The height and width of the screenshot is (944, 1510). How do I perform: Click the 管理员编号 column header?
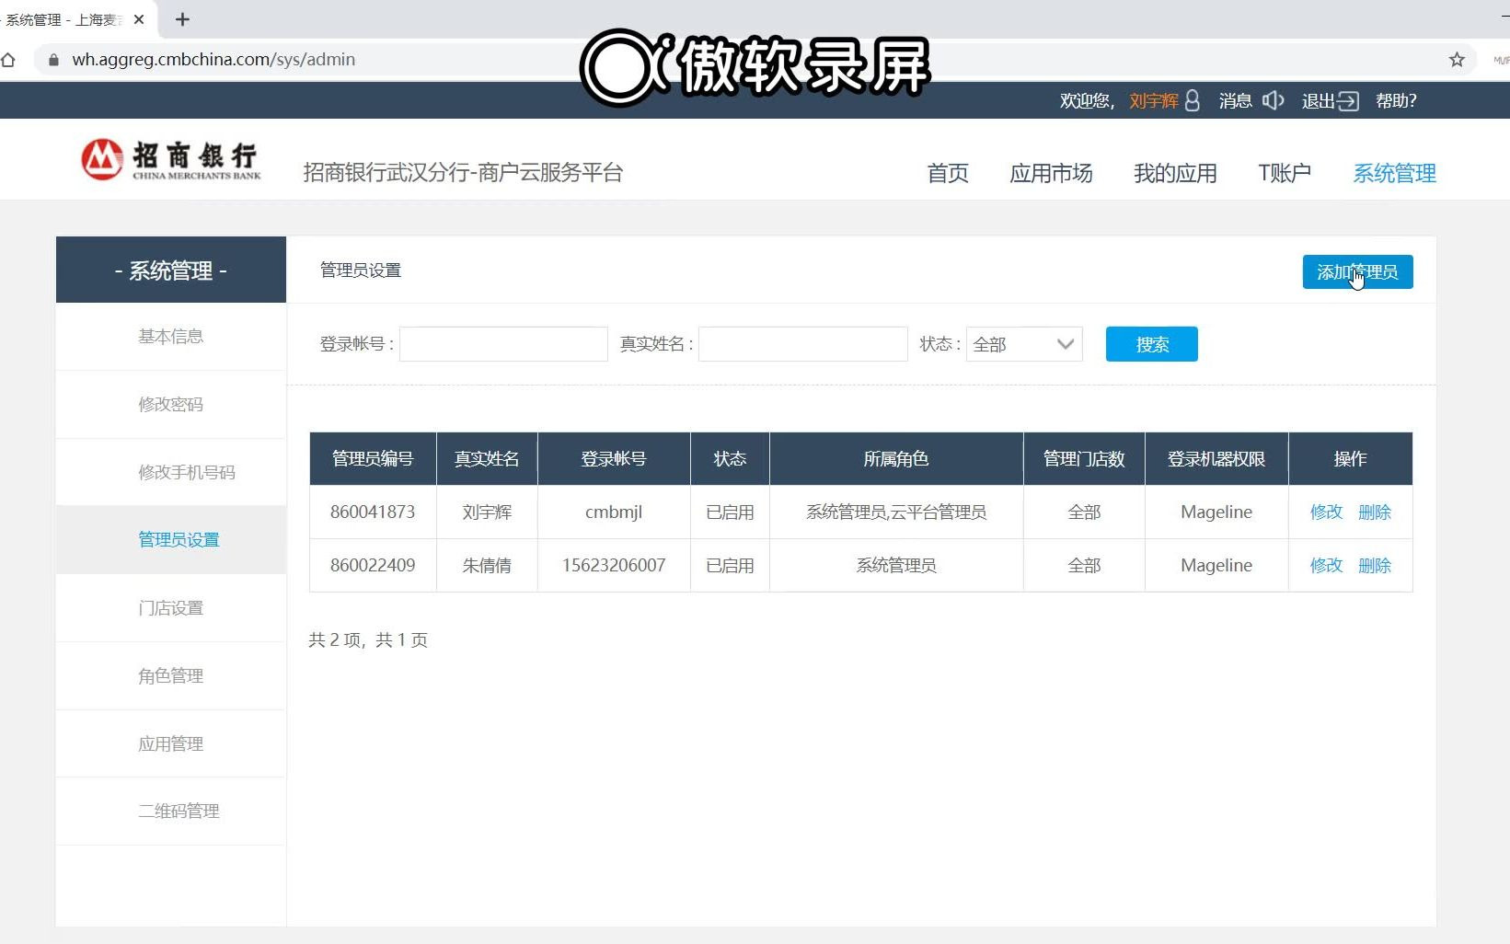tap(373, 459)
